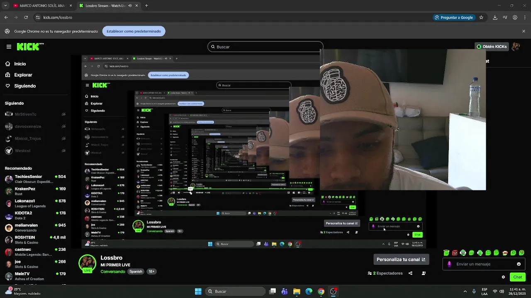Open MeinTV recommended channel
Image resolution: width=531 pixels, height=298 pixels.
pyautogui.click(x=35, y=276)
